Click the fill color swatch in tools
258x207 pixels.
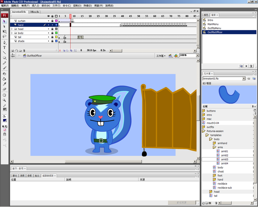5,120
